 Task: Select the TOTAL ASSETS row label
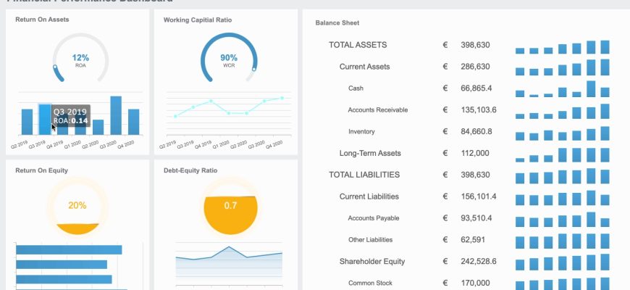click(x=358, y=45)
